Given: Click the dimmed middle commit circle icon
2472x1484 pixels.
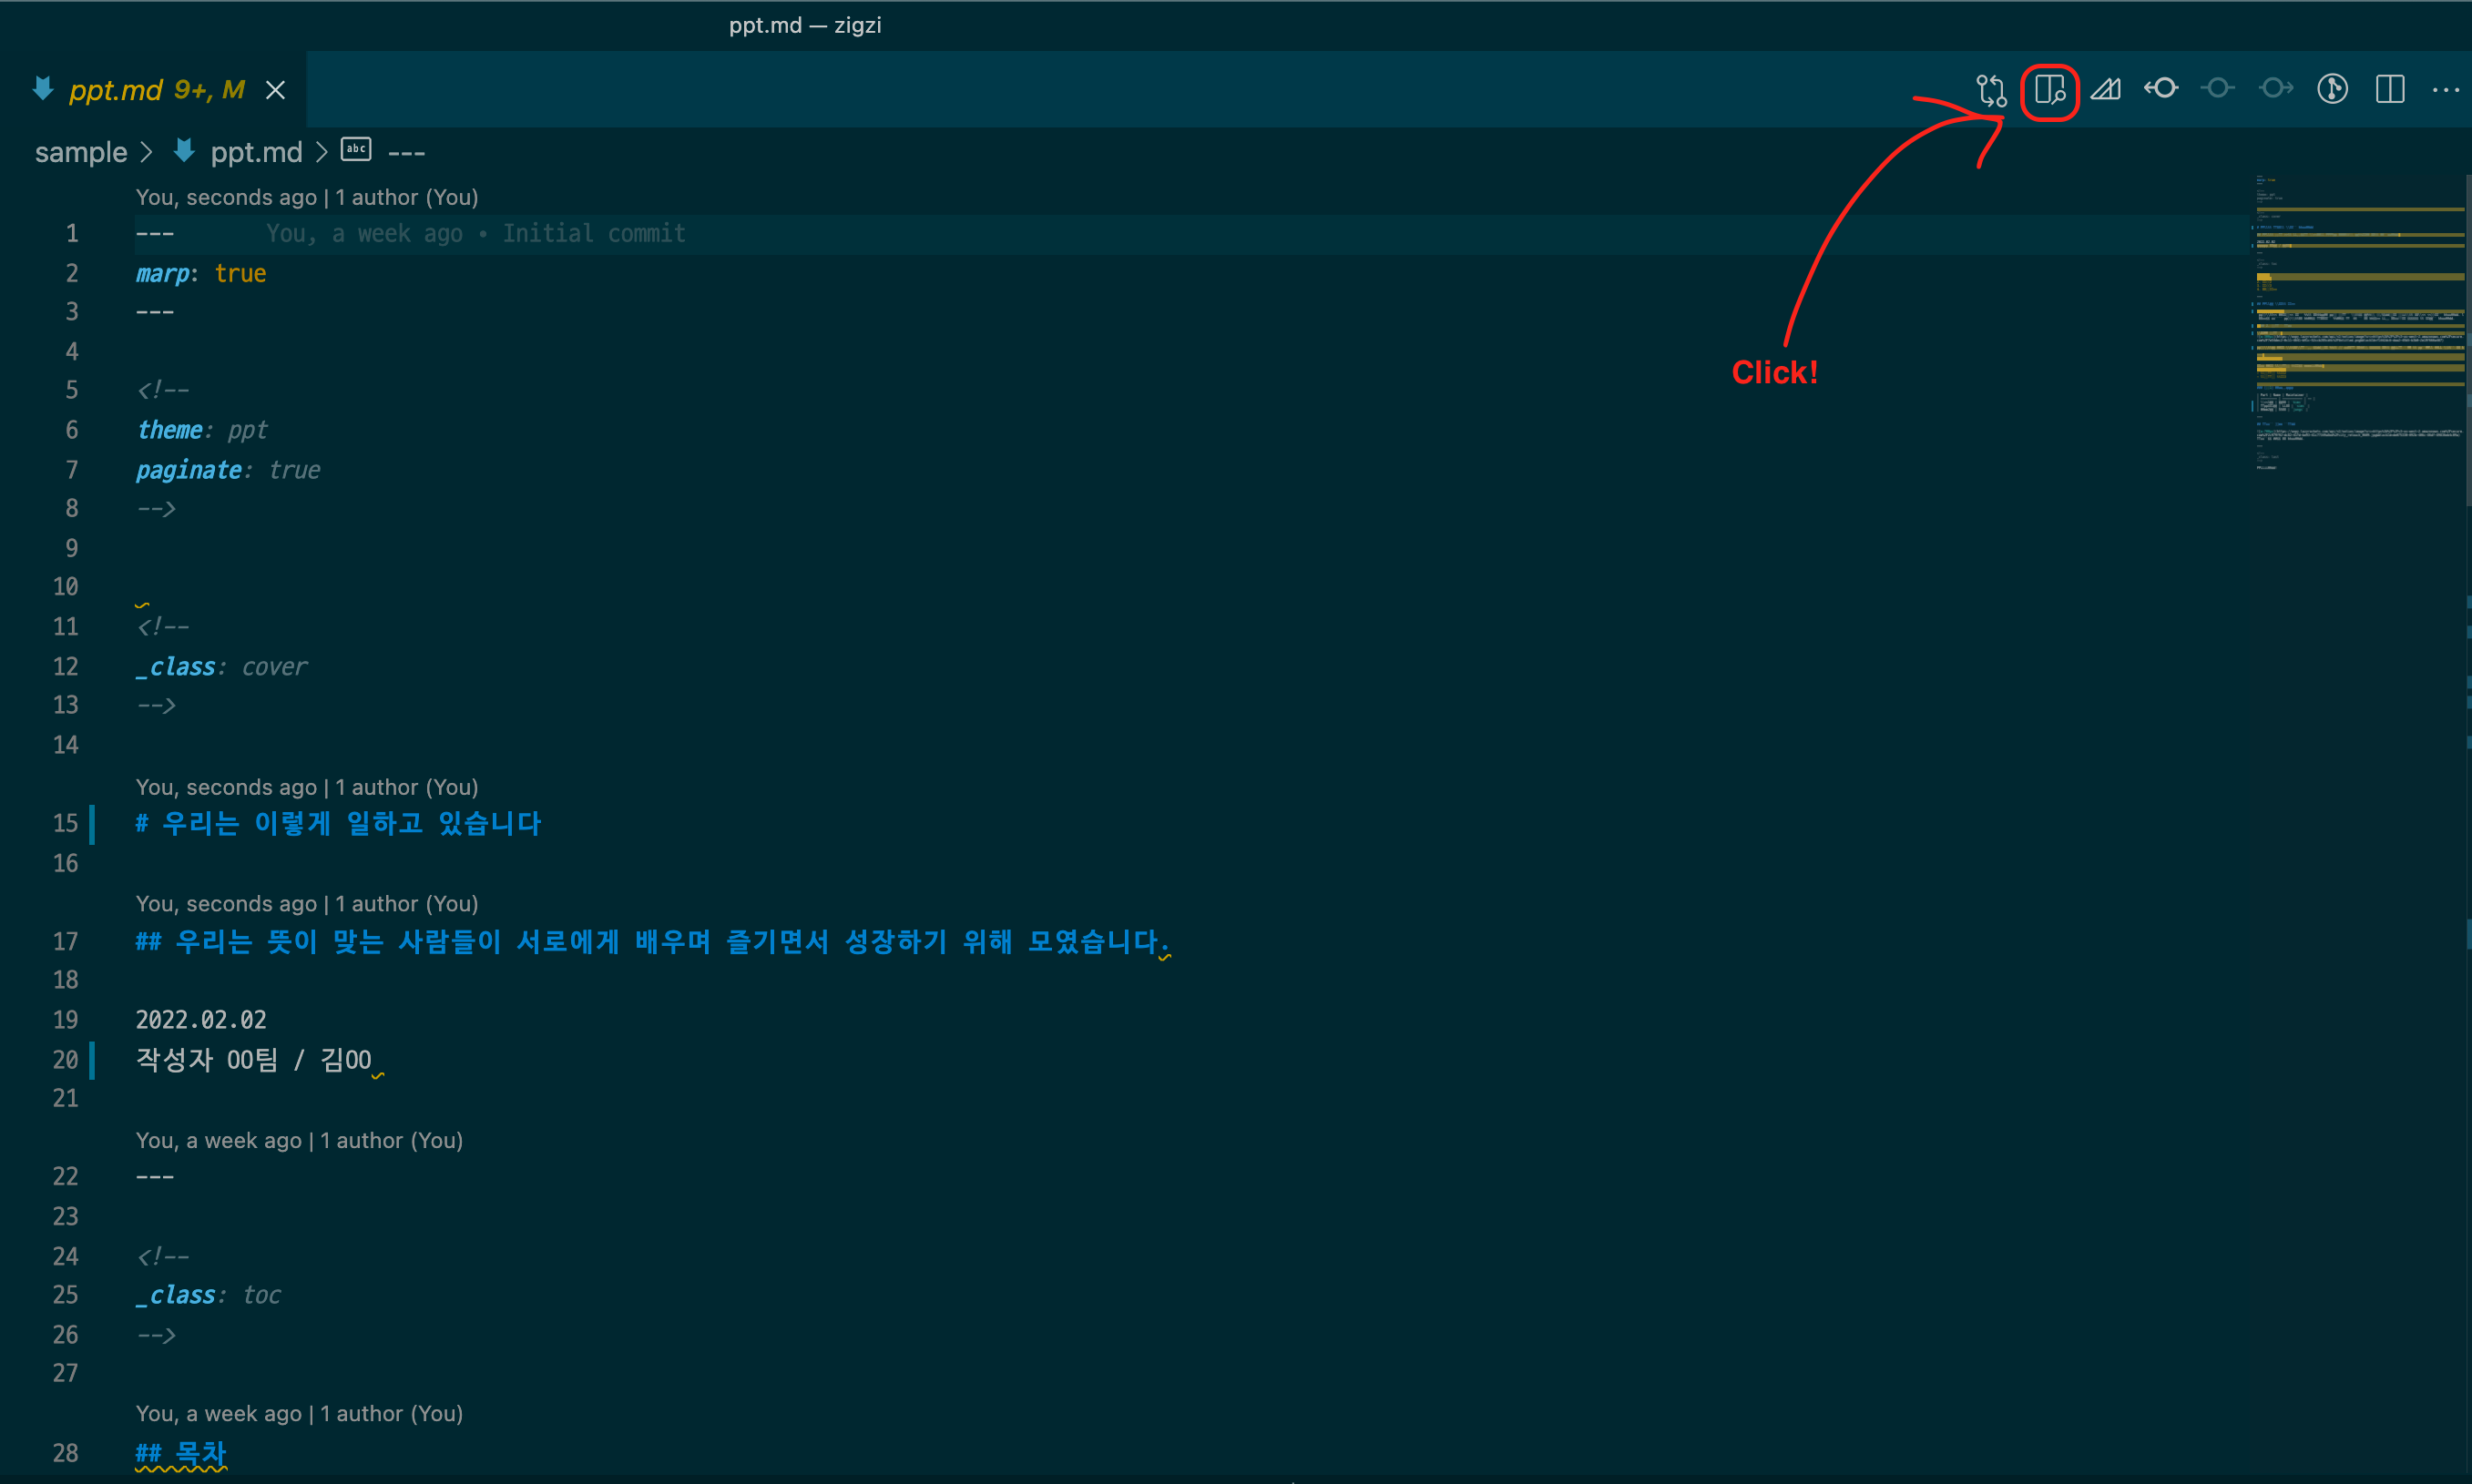Looking at the screenshot, I should click(x=2218, y=89).
